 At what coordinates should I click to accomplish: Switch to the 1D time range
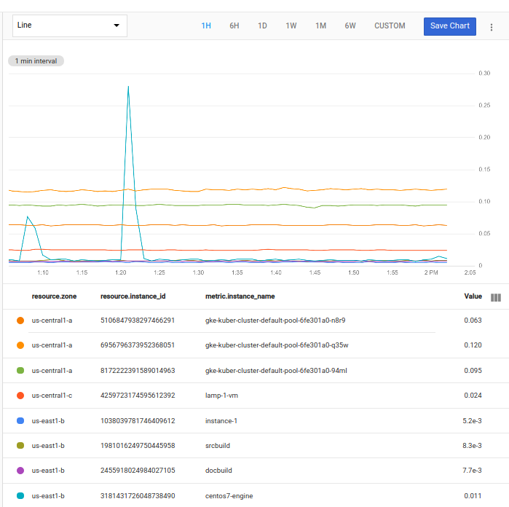coord(262,25)
